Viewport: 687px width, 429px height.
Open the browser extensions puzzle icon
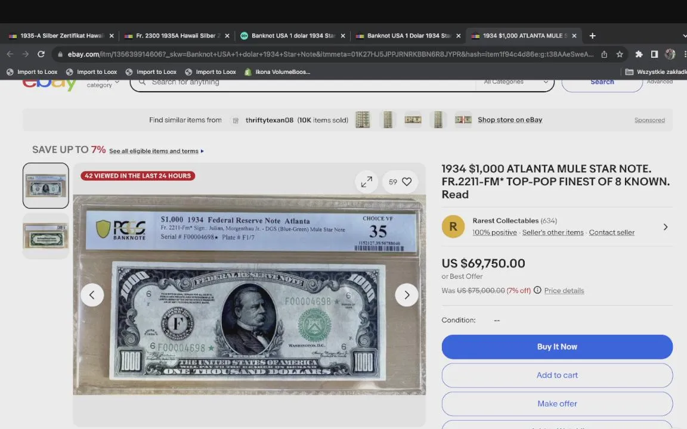[639, 54]
